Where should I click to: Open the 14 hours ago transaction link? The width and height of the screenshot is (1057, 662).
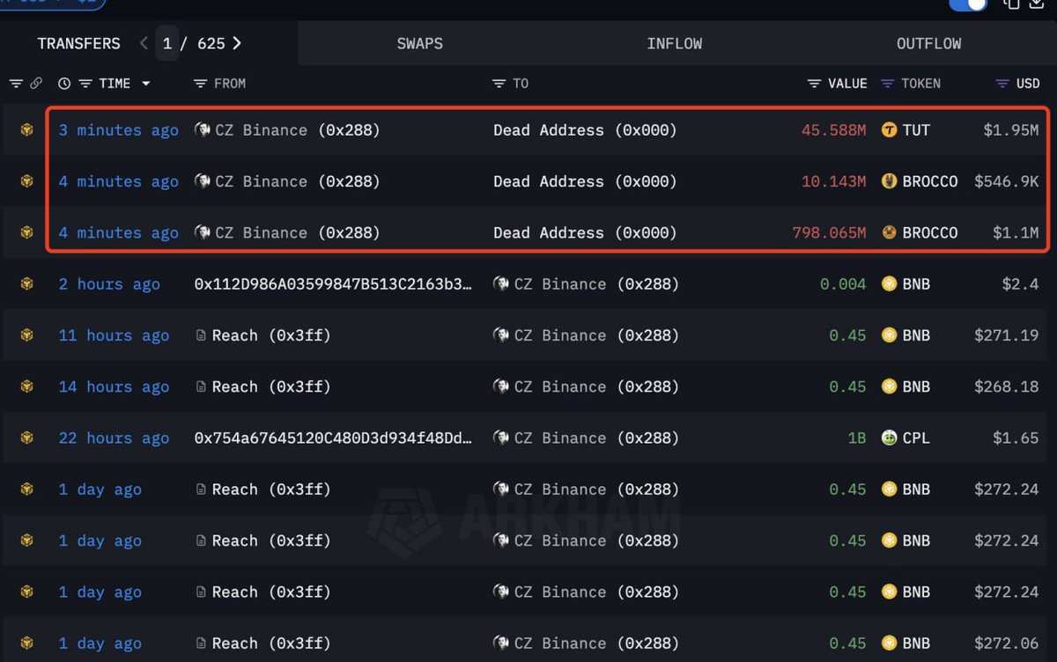tap(114, 386)
